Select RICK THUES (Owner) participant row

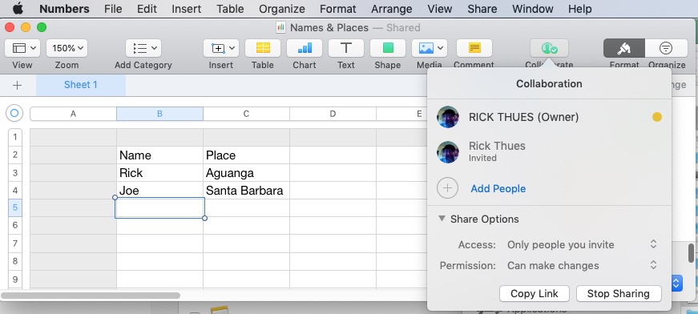click(549, 117)
